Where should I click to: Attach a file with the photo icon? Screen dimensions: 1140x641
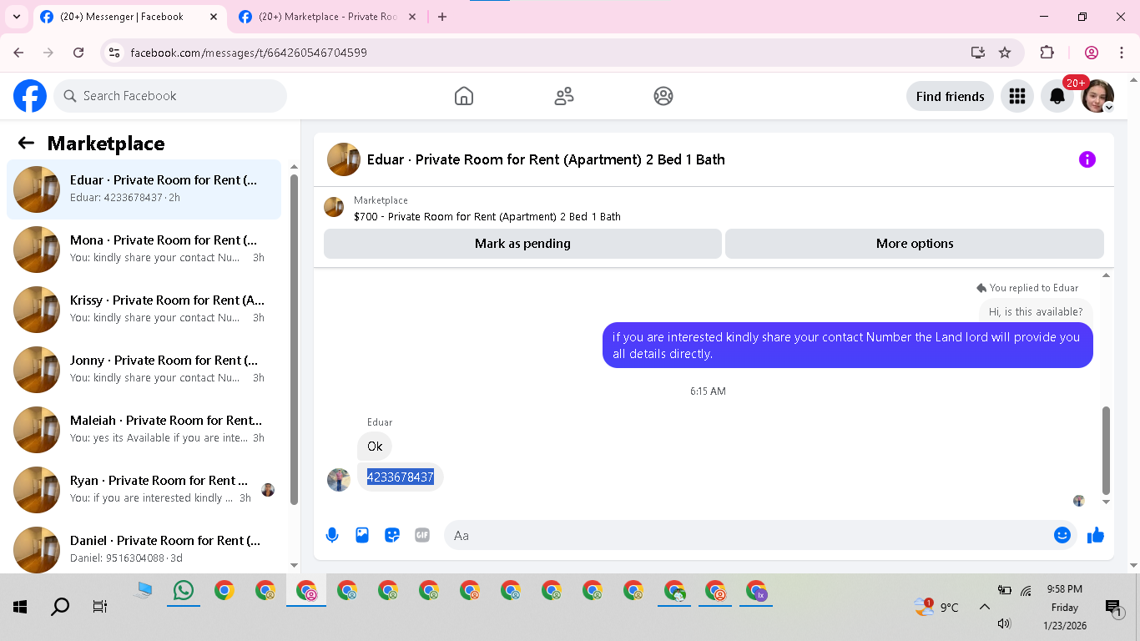(x=362, y=535)
